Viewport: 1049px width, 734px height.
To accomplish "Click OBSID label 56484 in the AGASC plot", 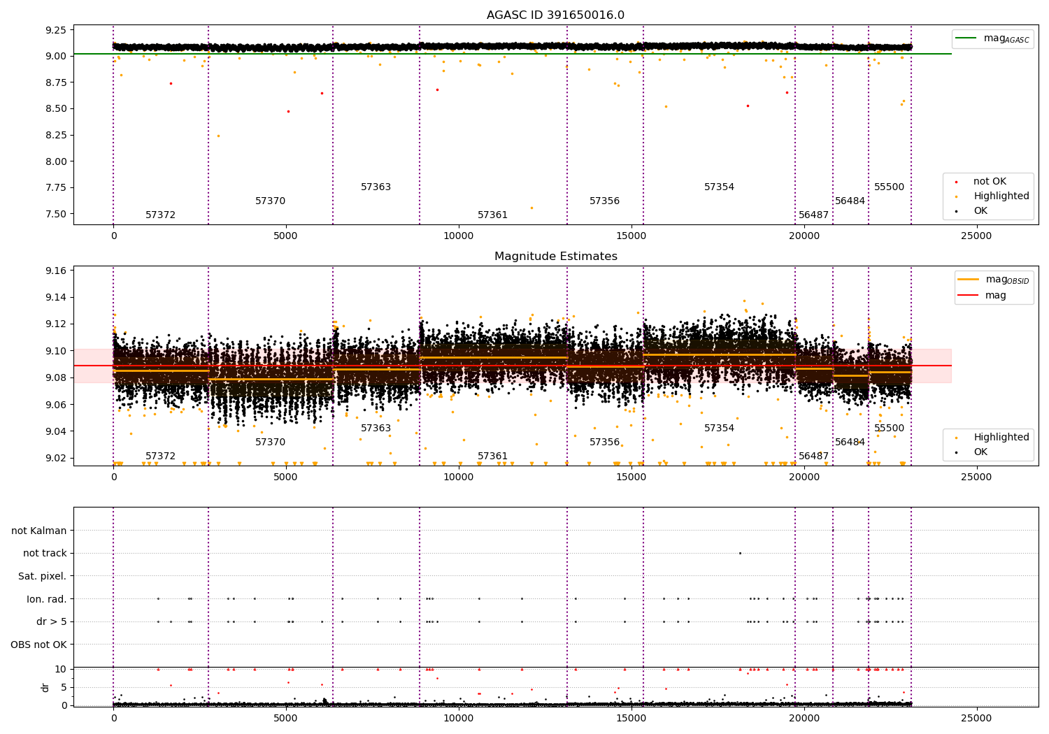I will pyautogui.click(x=850, y=201).
